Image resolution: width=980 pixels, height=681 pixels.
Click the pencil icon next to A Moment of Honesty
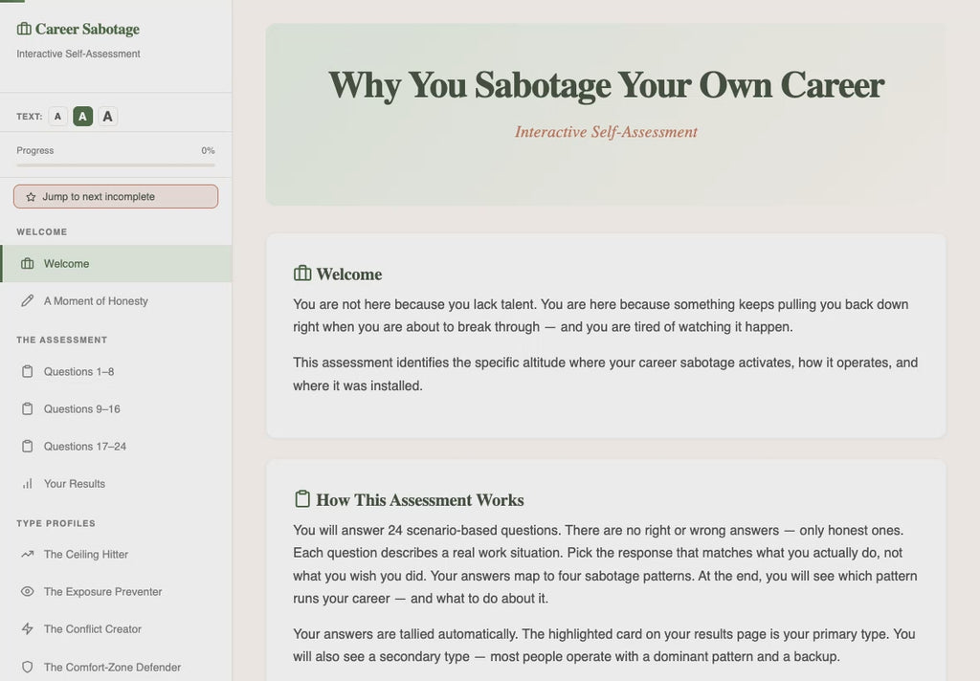pos(28,301)
